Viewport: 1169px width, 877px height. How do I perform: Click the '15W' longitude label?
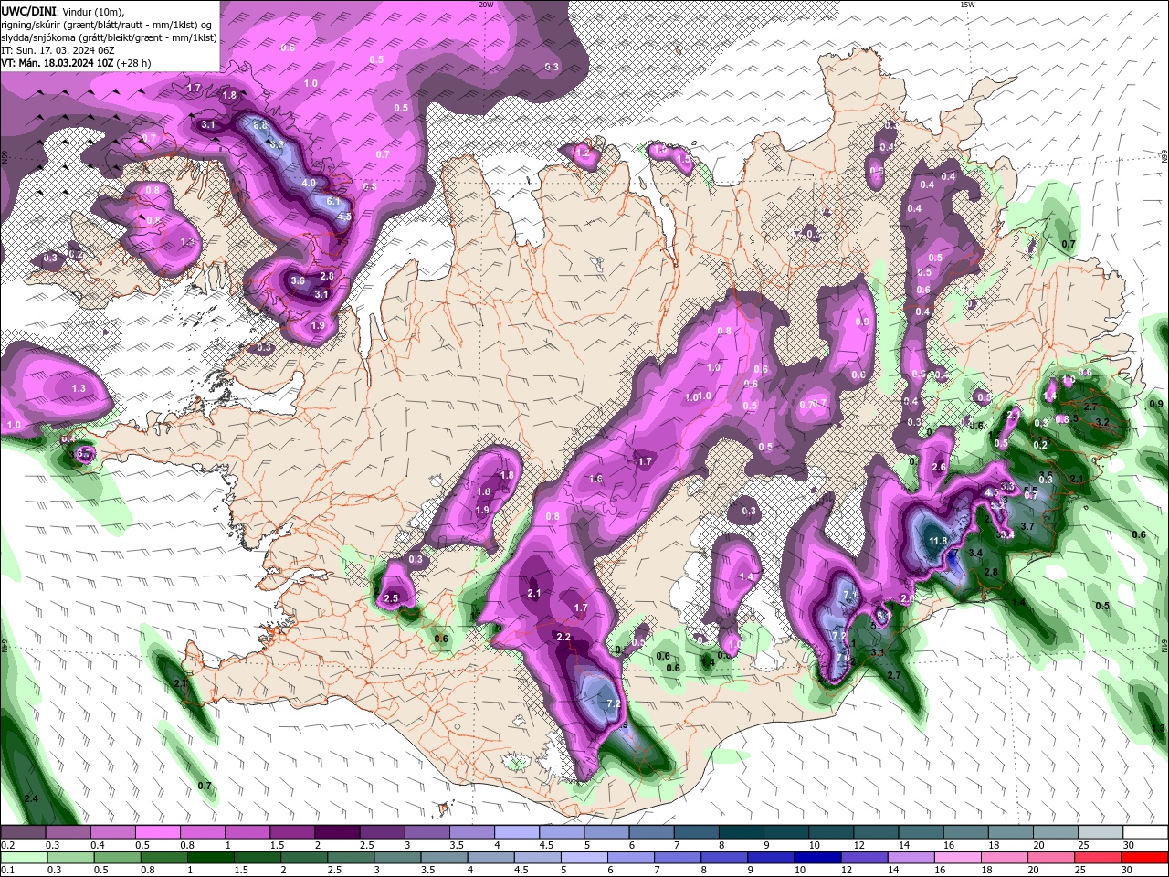(x=967, y=5)
